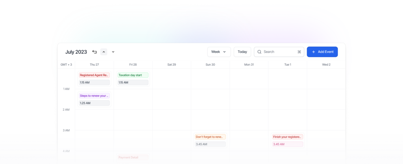The height and width of the screenshot is (164, 403).
Task: Open the Steps to renew your event
Action: (94, 96)
